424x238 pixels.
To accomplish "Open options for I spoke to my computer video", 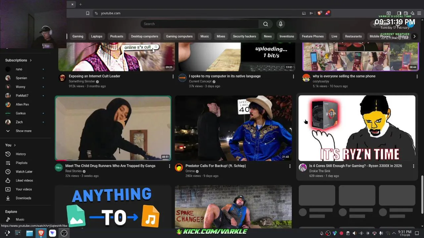I will pos(293,77).
